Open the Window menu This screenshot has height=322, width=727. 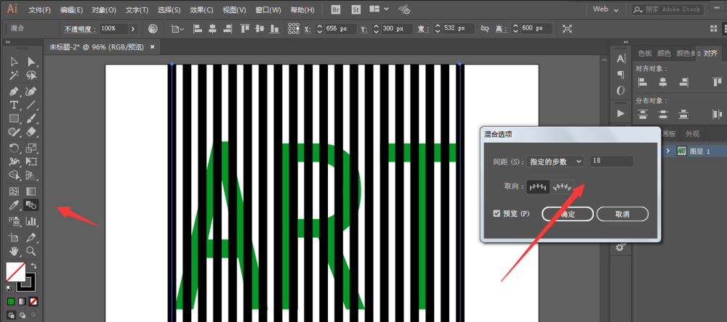point(268,9)
